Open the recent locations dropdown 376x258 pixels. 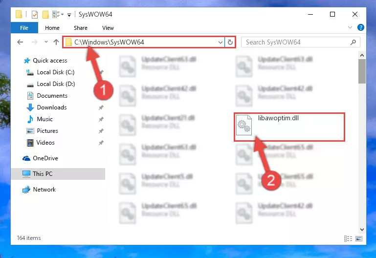(x=46, y=42)
